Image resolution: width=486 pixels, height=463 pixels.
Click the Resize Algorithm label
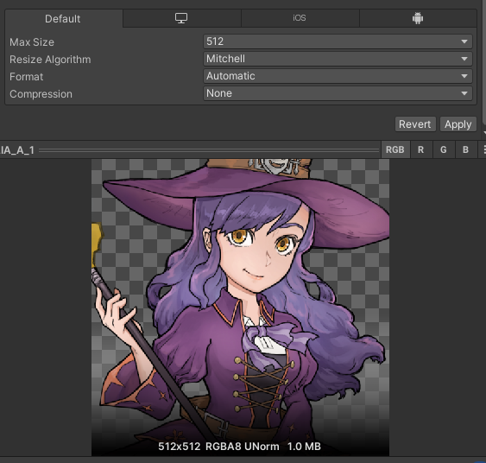pyautogui.click(x=50, y=60)
